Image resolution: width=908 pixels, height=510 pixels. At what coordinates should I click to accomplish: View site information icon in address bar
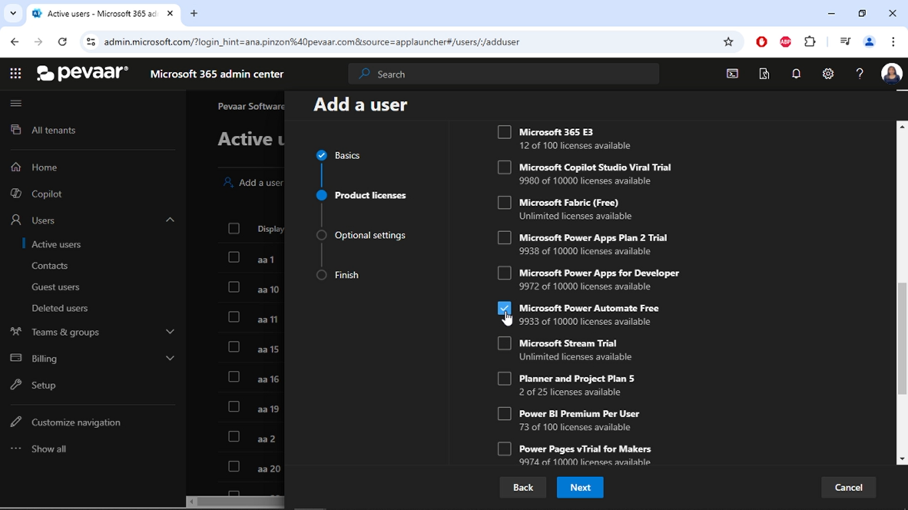tap(91, 42)
